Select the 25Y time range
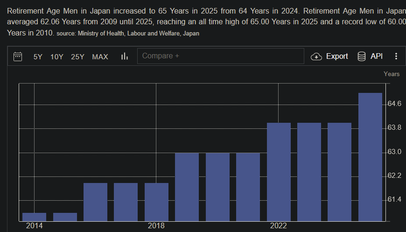The height and width of the screenshot is (232, 406). click(x=77, y=56)
